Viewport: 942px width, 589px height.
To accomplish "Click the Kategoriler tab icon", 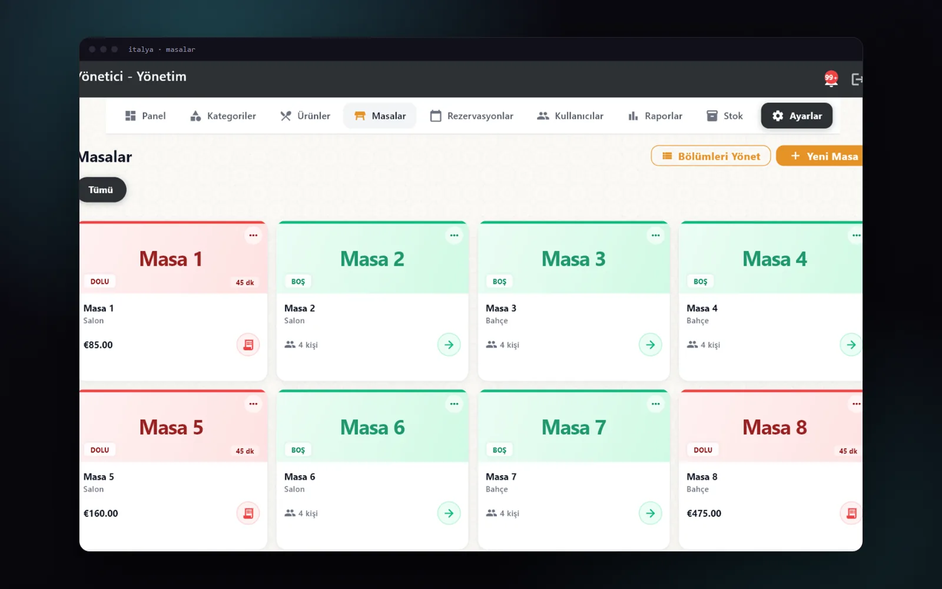I will click(x=195, y=116).
